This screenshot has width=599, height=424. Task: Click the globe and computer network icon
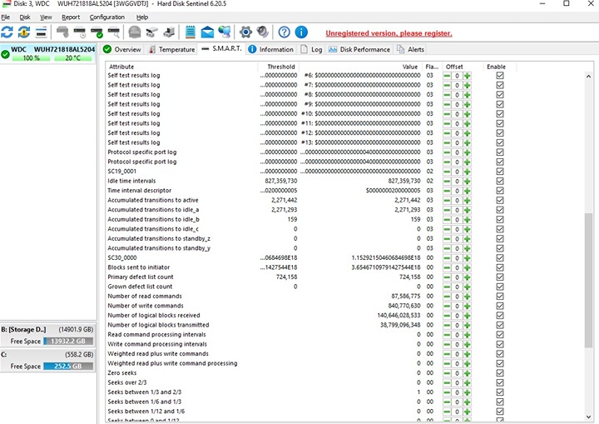point(225,32)
